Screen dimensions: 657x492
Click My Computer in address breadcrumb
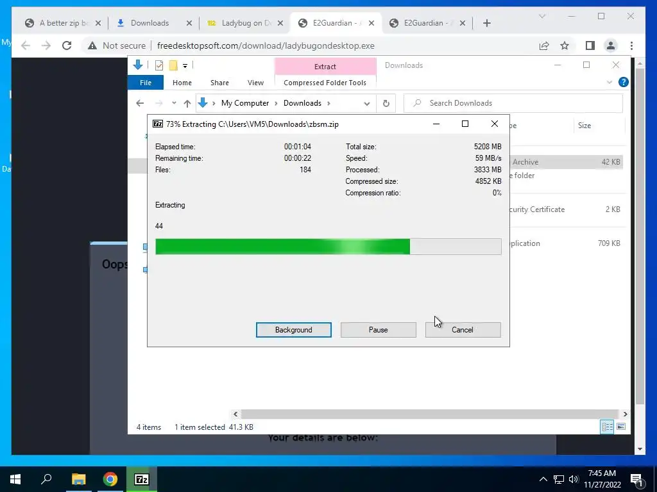tap(245, 103)
